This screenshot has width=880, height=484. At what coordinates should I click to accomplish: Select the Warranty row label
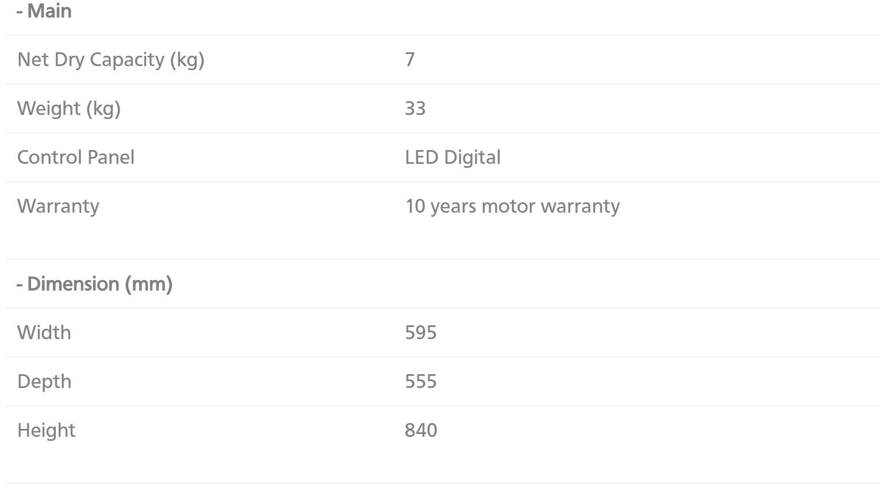(58, 206)
